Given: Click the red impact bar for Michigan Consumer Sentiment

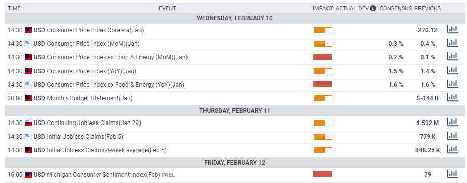Looking at the screenshot, I should pyautogui.click(x=322, y=174).
